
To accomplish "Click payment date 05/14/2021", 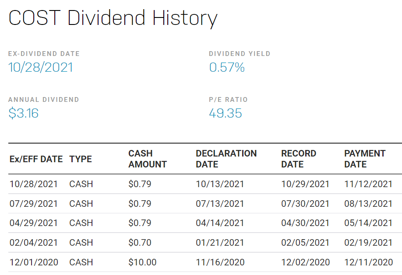I will (x=368, y=223).
